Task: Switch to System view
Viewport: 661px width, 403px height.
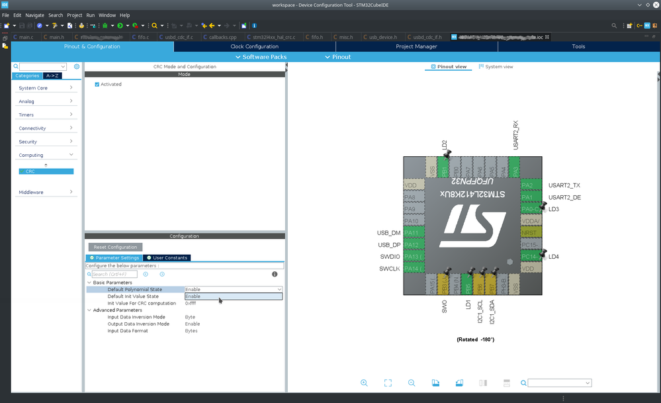Action: (496, 67)
